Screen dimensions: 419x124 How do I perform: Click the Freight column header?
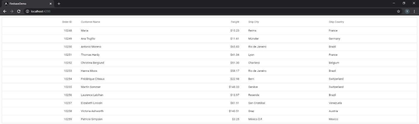[235, 22]
